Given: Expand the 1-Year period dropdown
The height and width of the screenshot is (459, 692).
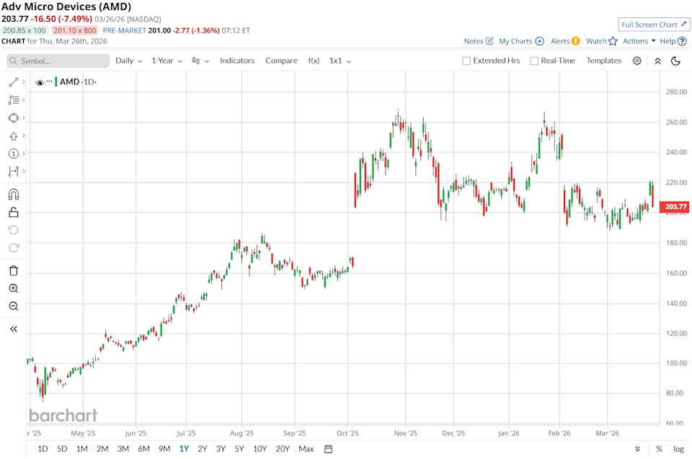Looking at the screenshot, I should point(167,61).
